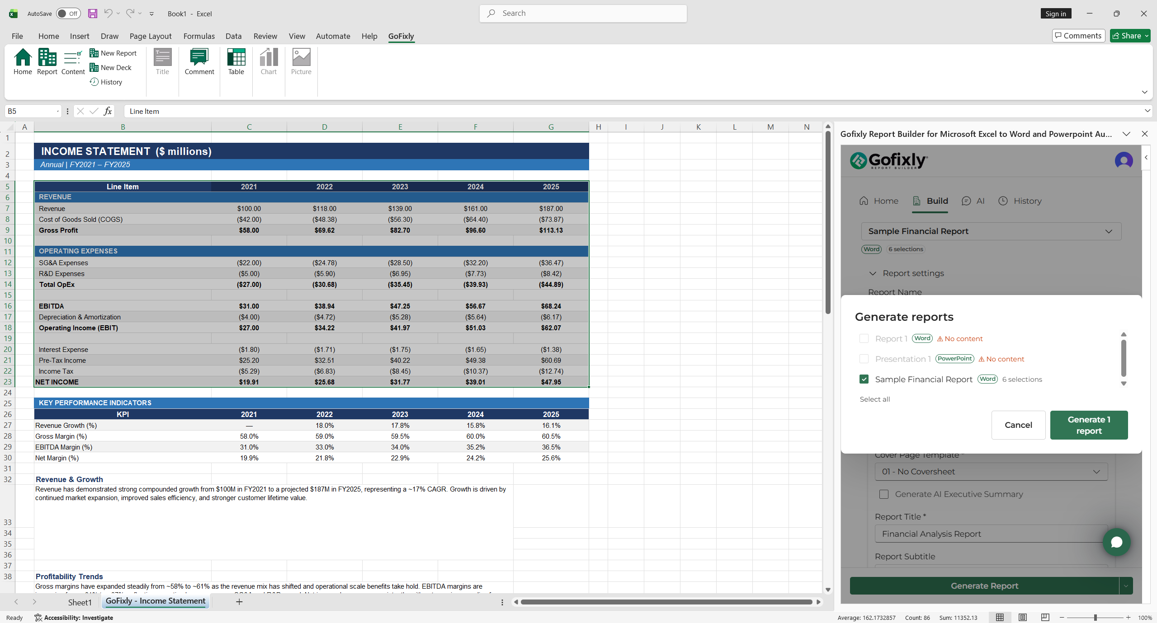Expand the formula bar chevron
The height and width of the screenshot is (623, 1157).
[x=1147, y=111]
